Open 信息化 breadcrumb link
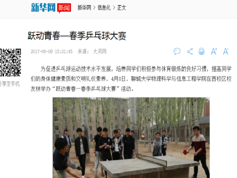 pos(104,8)
